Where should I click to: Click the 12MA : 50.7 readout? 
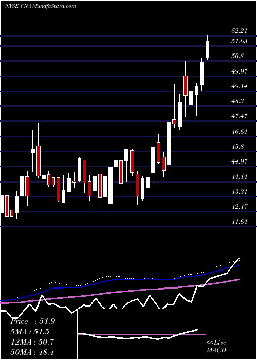32,342
